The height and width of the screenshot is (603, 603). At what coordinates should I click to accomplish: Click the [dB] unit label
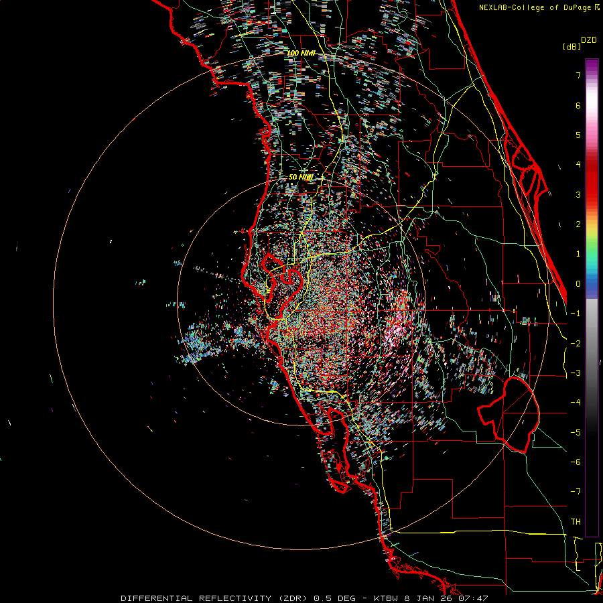[x=572, y=46]
